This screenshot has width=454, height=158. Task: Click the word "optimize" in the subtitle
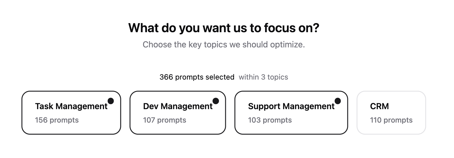pyautogui.click(x=287, y=45)
